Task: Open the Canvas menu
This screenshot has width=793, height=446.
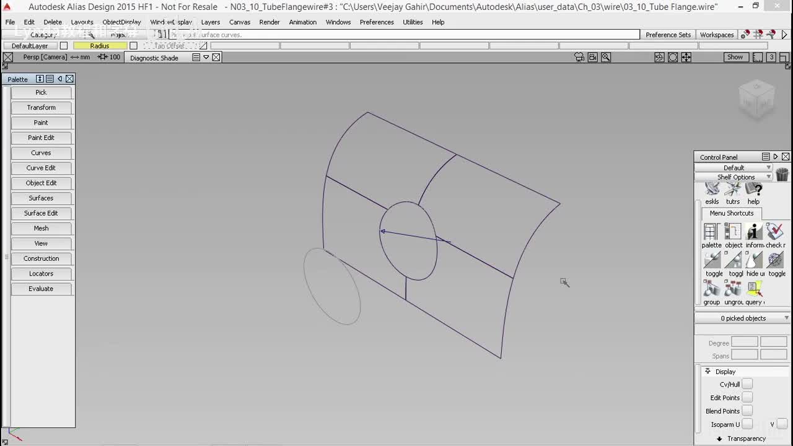Action: pyautogui.click(x=240, y=22)
